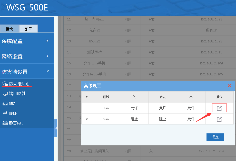Open the UPNP settings page
236x161 pixels.
13,113
